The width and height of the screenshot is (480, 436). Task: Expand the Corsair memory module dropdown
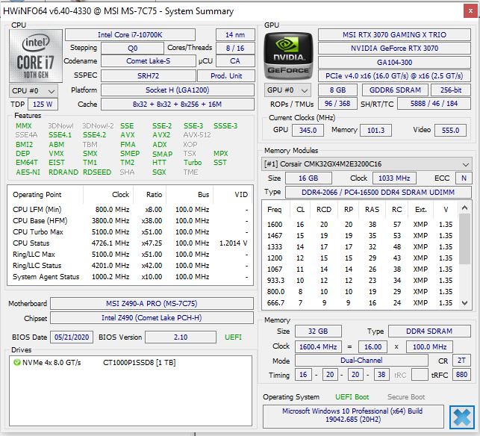pyautogui.click(x=367, y=164)
